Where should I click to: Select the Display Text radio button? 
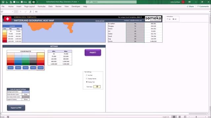click(x=87, y=82)
